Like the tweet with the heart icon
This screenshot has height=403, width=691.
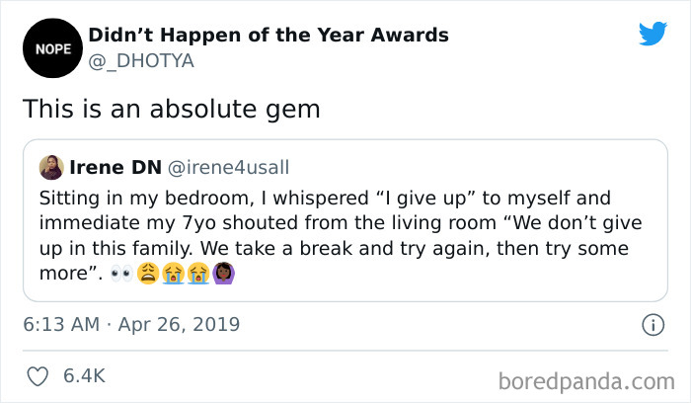(37, 376)
